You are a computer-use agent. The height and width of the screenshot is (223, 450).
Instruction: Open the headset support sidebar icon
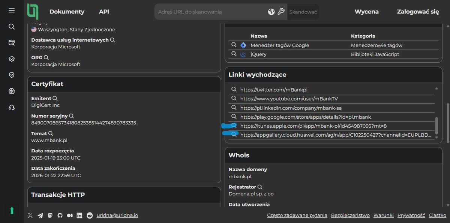pos(12,107)
